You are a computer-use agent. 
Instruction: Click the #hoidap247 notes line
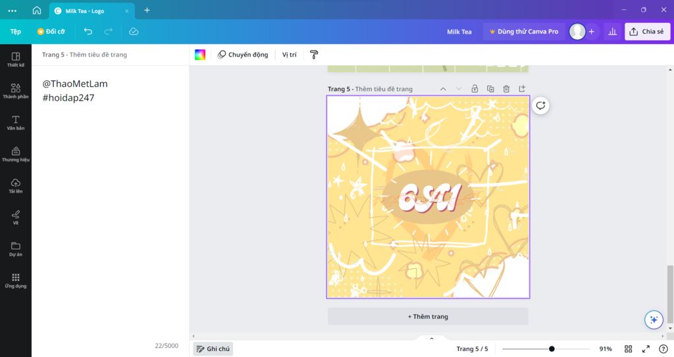tap(68, 97)
